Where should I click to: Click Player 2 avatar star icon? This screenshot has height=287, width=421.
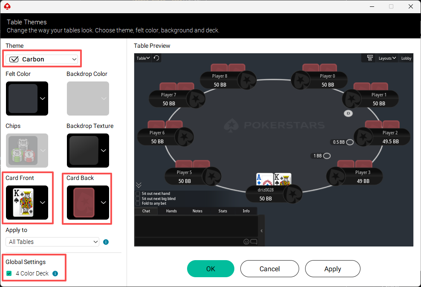coord(363,137)
